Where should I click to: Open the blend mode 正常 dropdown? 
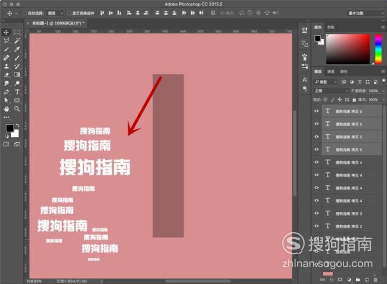pyautogui.click(x=331, y=91)
